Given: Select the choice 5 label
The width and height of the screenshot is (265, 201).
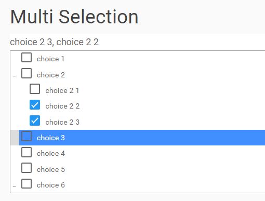Looking at the screenshot, I should pos(51,169).
